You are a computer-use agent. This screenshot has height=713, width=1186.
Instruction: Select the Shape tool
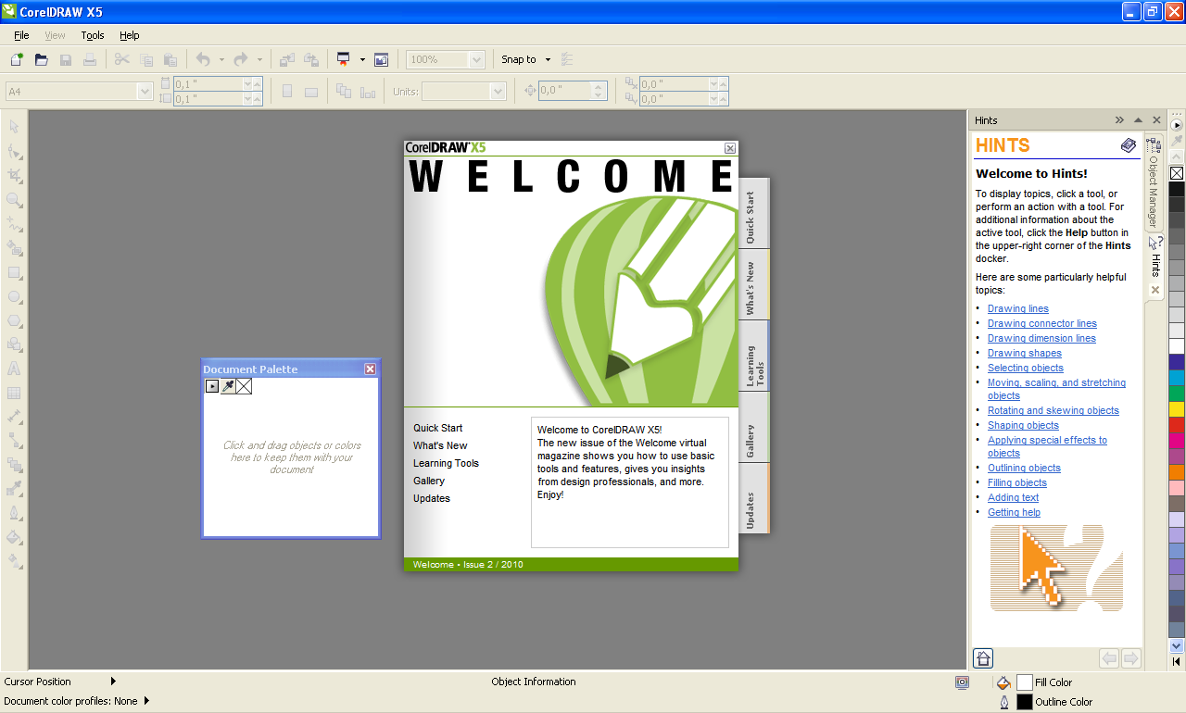pos(14,151)
